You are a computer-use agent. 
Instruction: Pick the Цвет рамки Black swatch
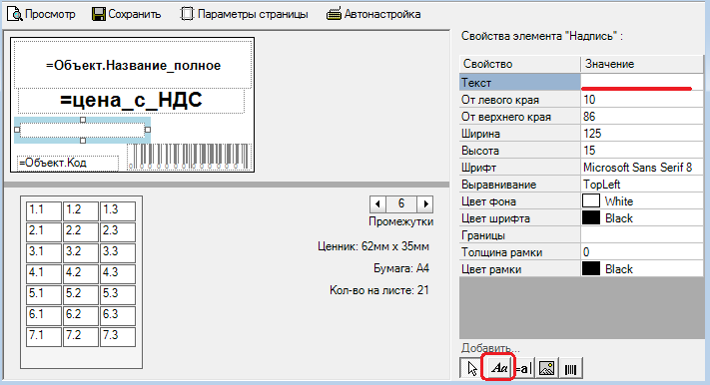(591, 268)
